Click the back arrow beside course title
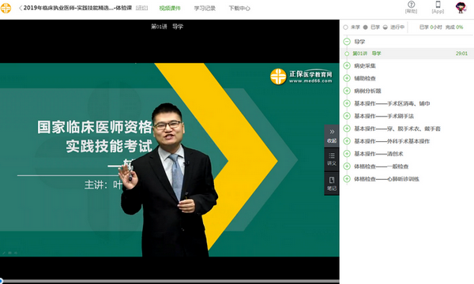This screenshot has width=474, height=284. click(x=21, y=8)
